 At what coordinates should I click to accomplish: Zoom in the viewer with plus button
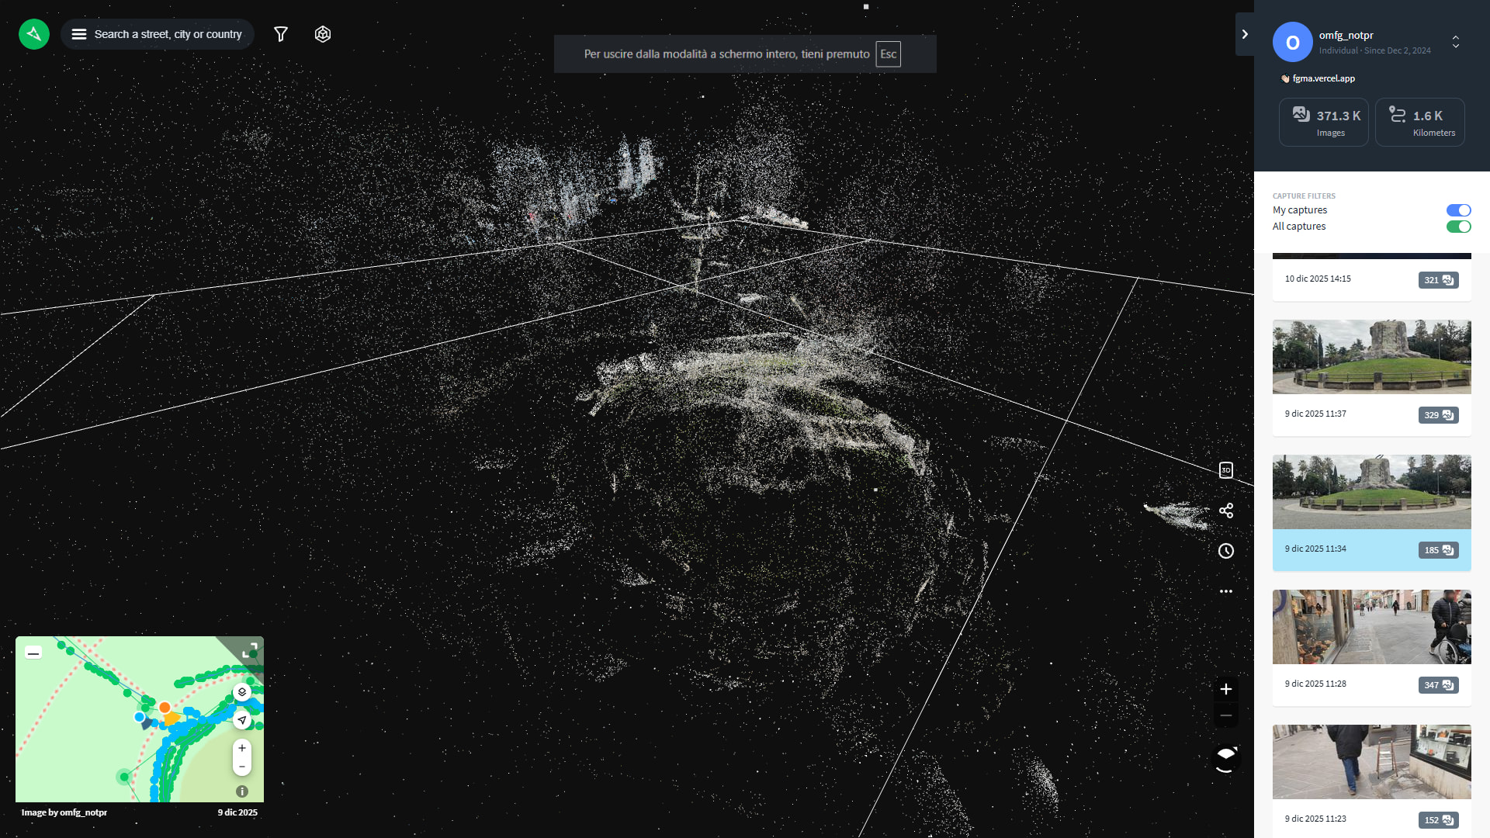click(x=1226, y=689)
